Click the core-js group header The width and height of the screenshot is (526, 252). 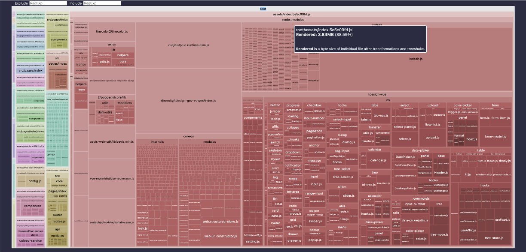click(188, 136)
